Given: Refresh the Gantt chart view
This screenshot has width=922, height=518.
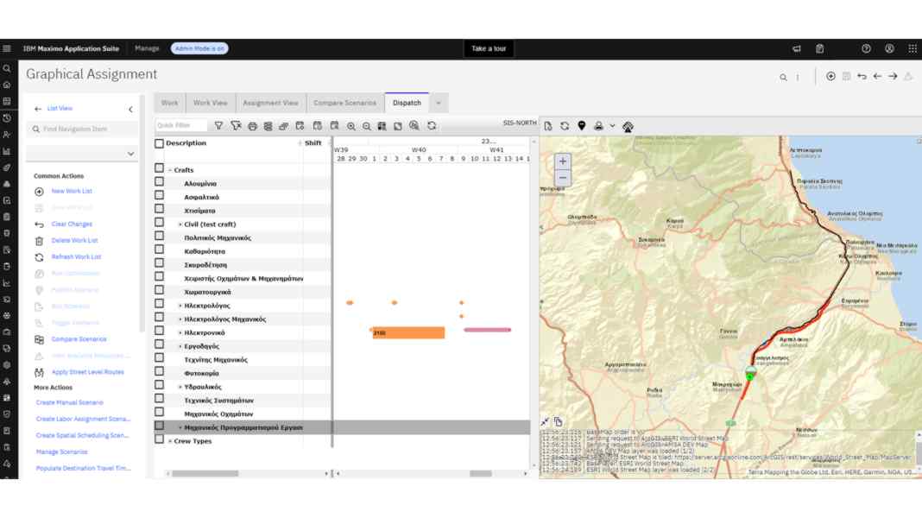Looking at the screenshot, I should 432,126.
